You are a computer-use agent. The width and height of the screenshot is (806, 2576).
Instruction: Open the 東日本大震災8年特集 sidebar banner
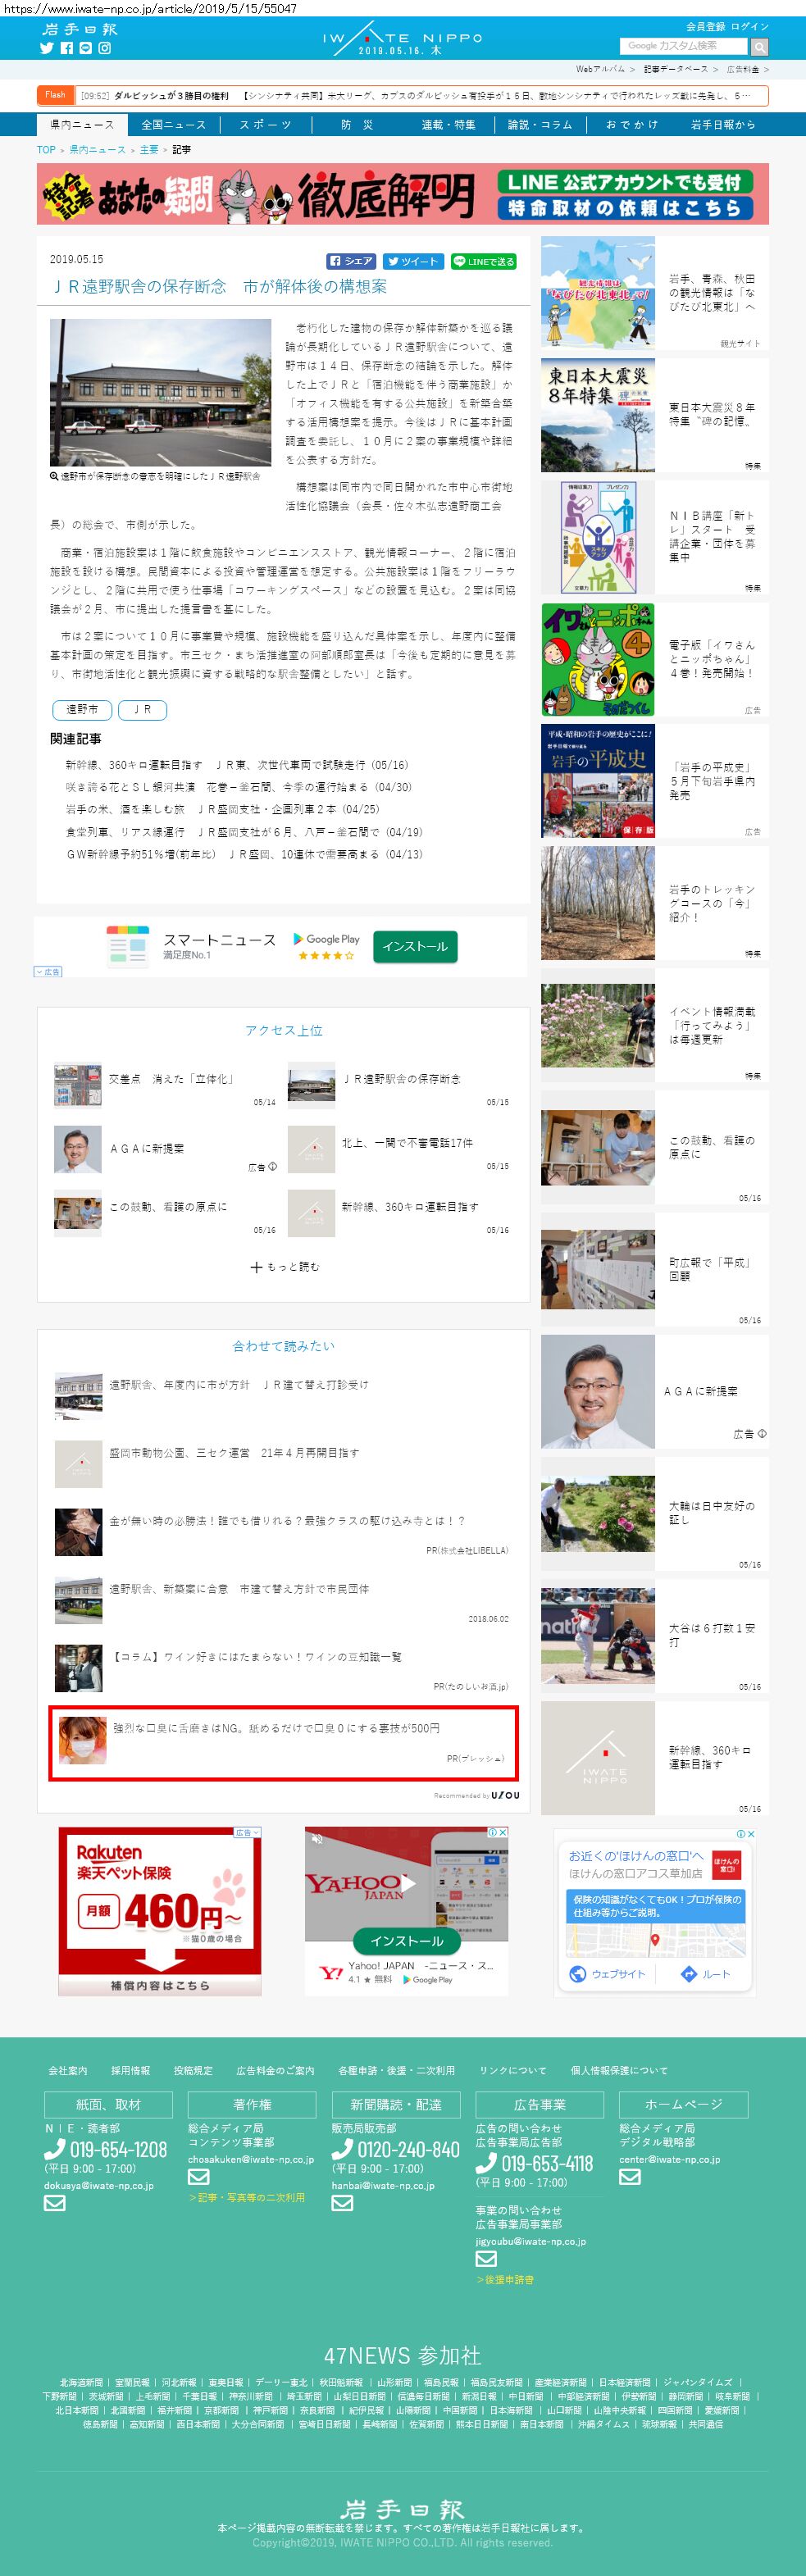(655, 415)
